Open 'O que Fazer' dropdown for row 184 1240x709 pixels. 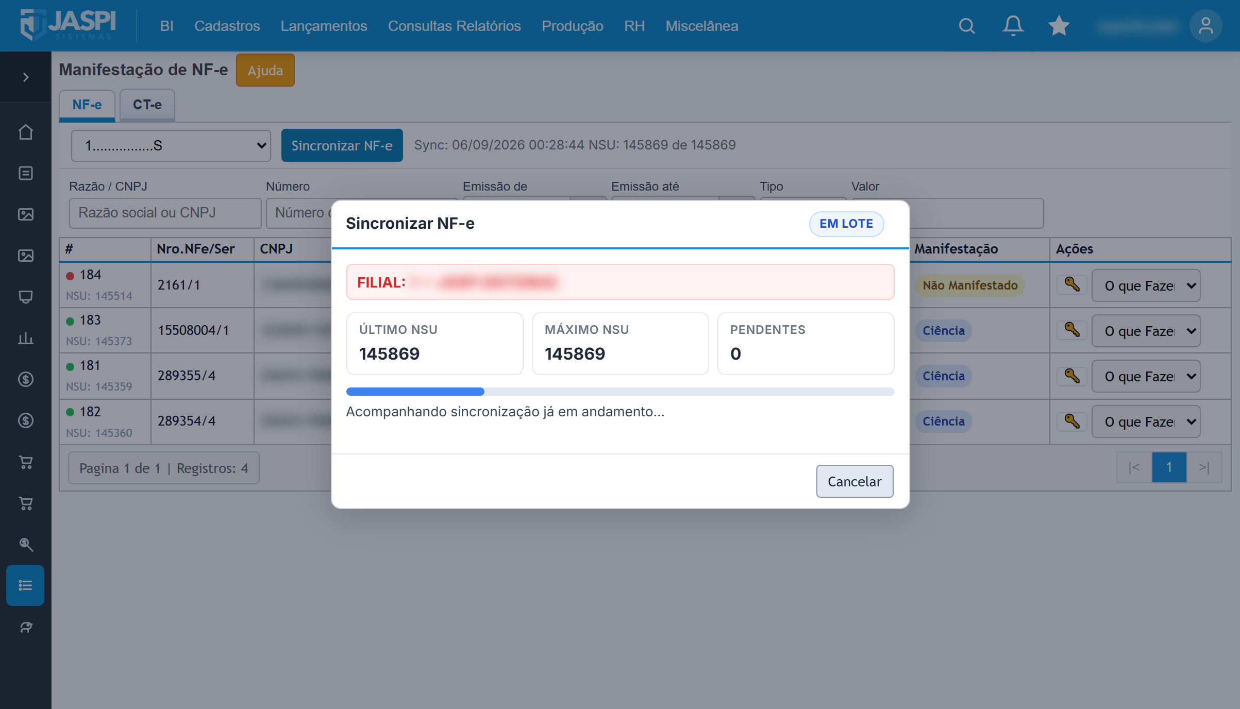click(1146, 285)
